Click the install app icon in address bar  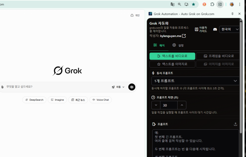tap(186, 4)
